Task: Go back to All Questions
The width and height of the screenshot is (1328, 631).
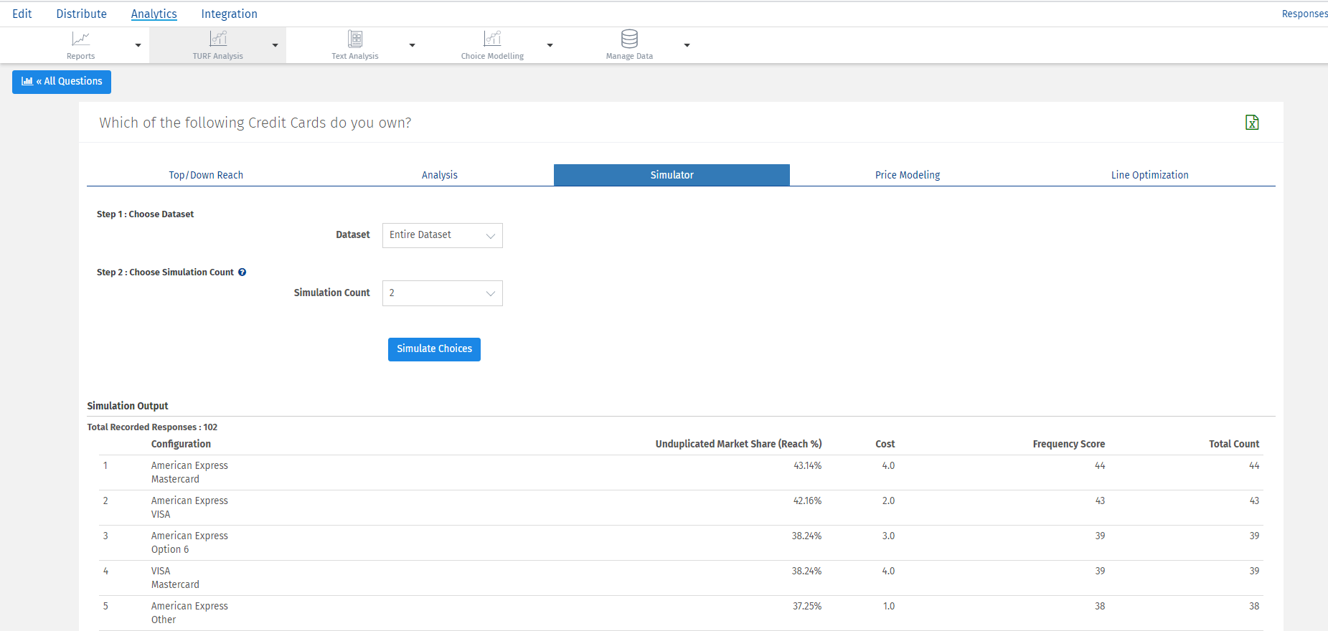Action: coord(62,82)
